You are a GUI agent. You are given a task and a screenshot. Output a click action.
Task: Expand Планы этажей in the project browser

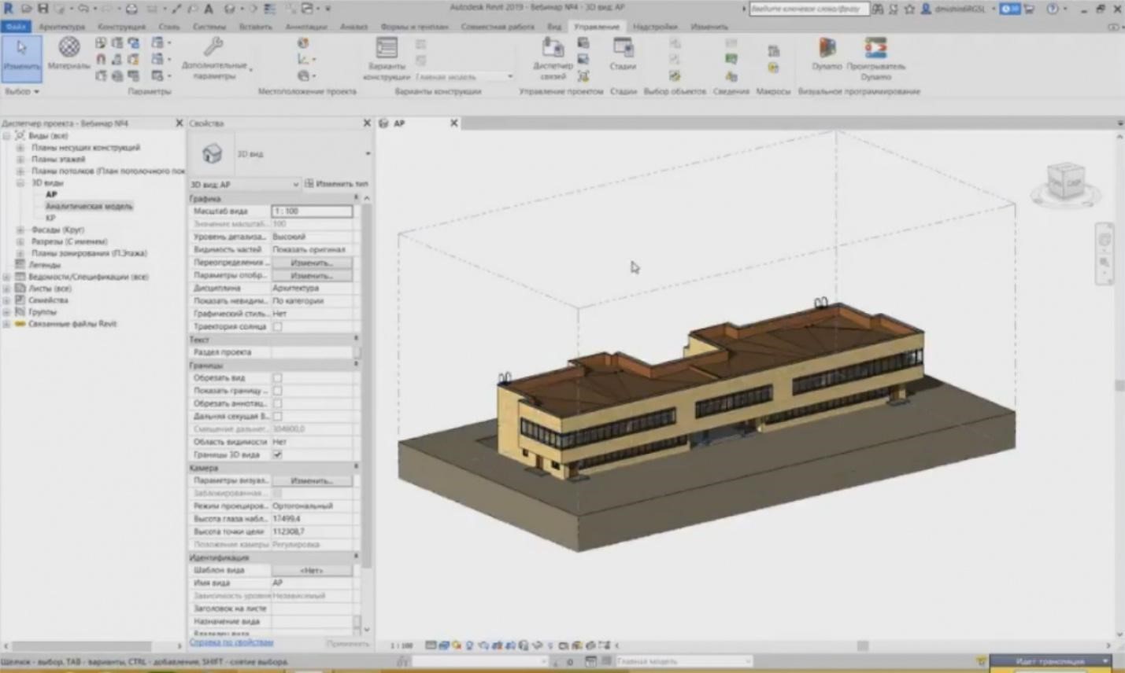(20, 159)
